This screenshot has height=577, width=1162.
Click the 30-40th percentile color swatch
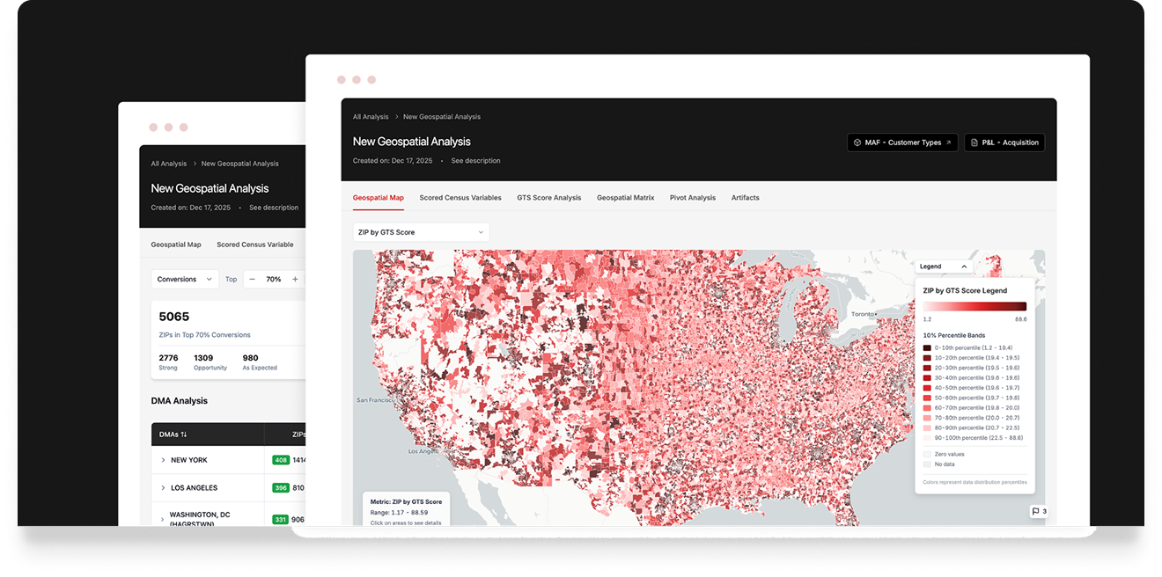click(x=927, y=378)
